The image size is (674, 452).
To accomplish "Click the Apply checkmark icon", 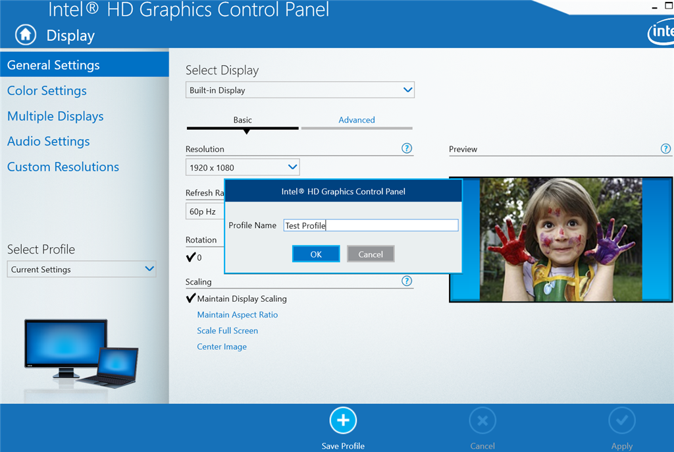I will [621, 420].
